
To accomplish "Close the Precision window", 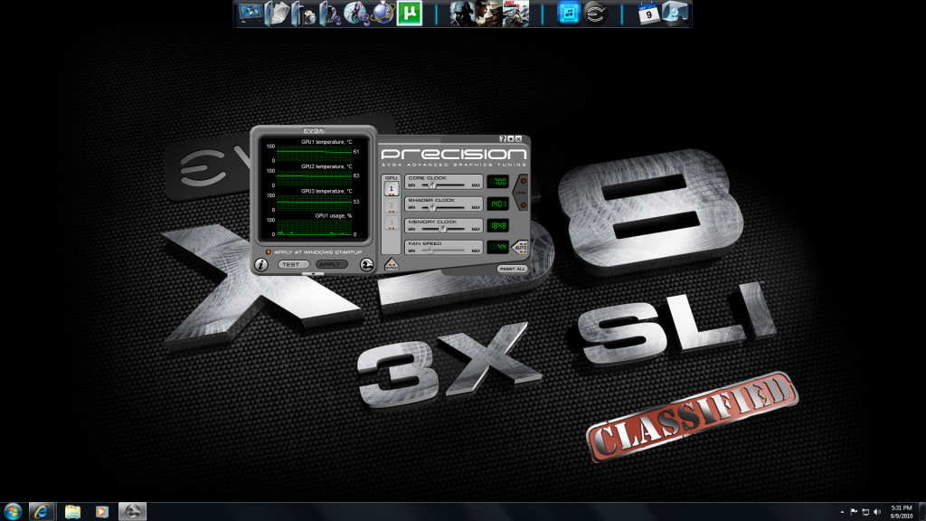I will [518, 138].
